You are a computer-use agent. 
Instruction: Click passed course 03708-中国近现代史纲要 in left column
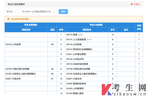pos(17,69)
